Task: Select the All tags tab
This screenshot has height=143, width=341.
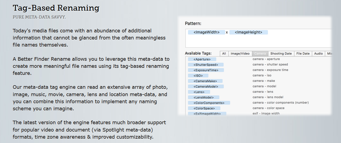Action: click(x=224, y=54)
